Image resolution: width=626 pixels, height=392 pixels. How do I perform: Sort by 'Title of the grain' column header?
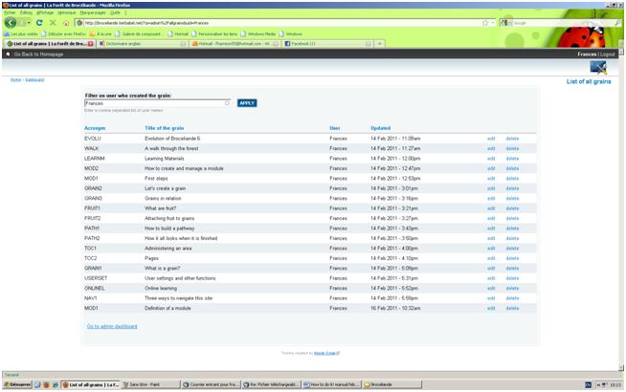pos(164,128)
